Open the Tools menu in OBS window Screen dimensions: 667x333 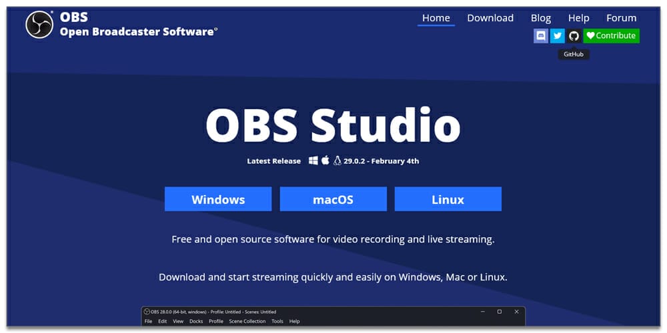coord(277,322)
